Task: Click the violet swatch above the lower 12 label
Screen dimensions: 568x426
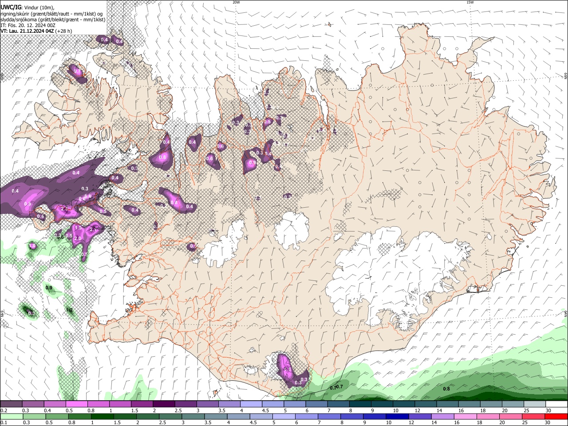Action: 420,417
